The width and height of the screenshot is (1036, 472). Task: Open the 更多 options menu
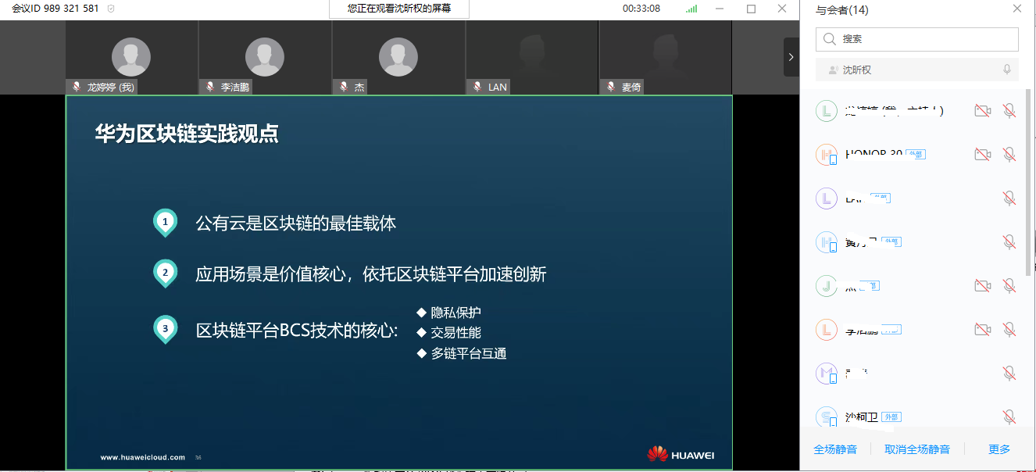click(999, 449)
